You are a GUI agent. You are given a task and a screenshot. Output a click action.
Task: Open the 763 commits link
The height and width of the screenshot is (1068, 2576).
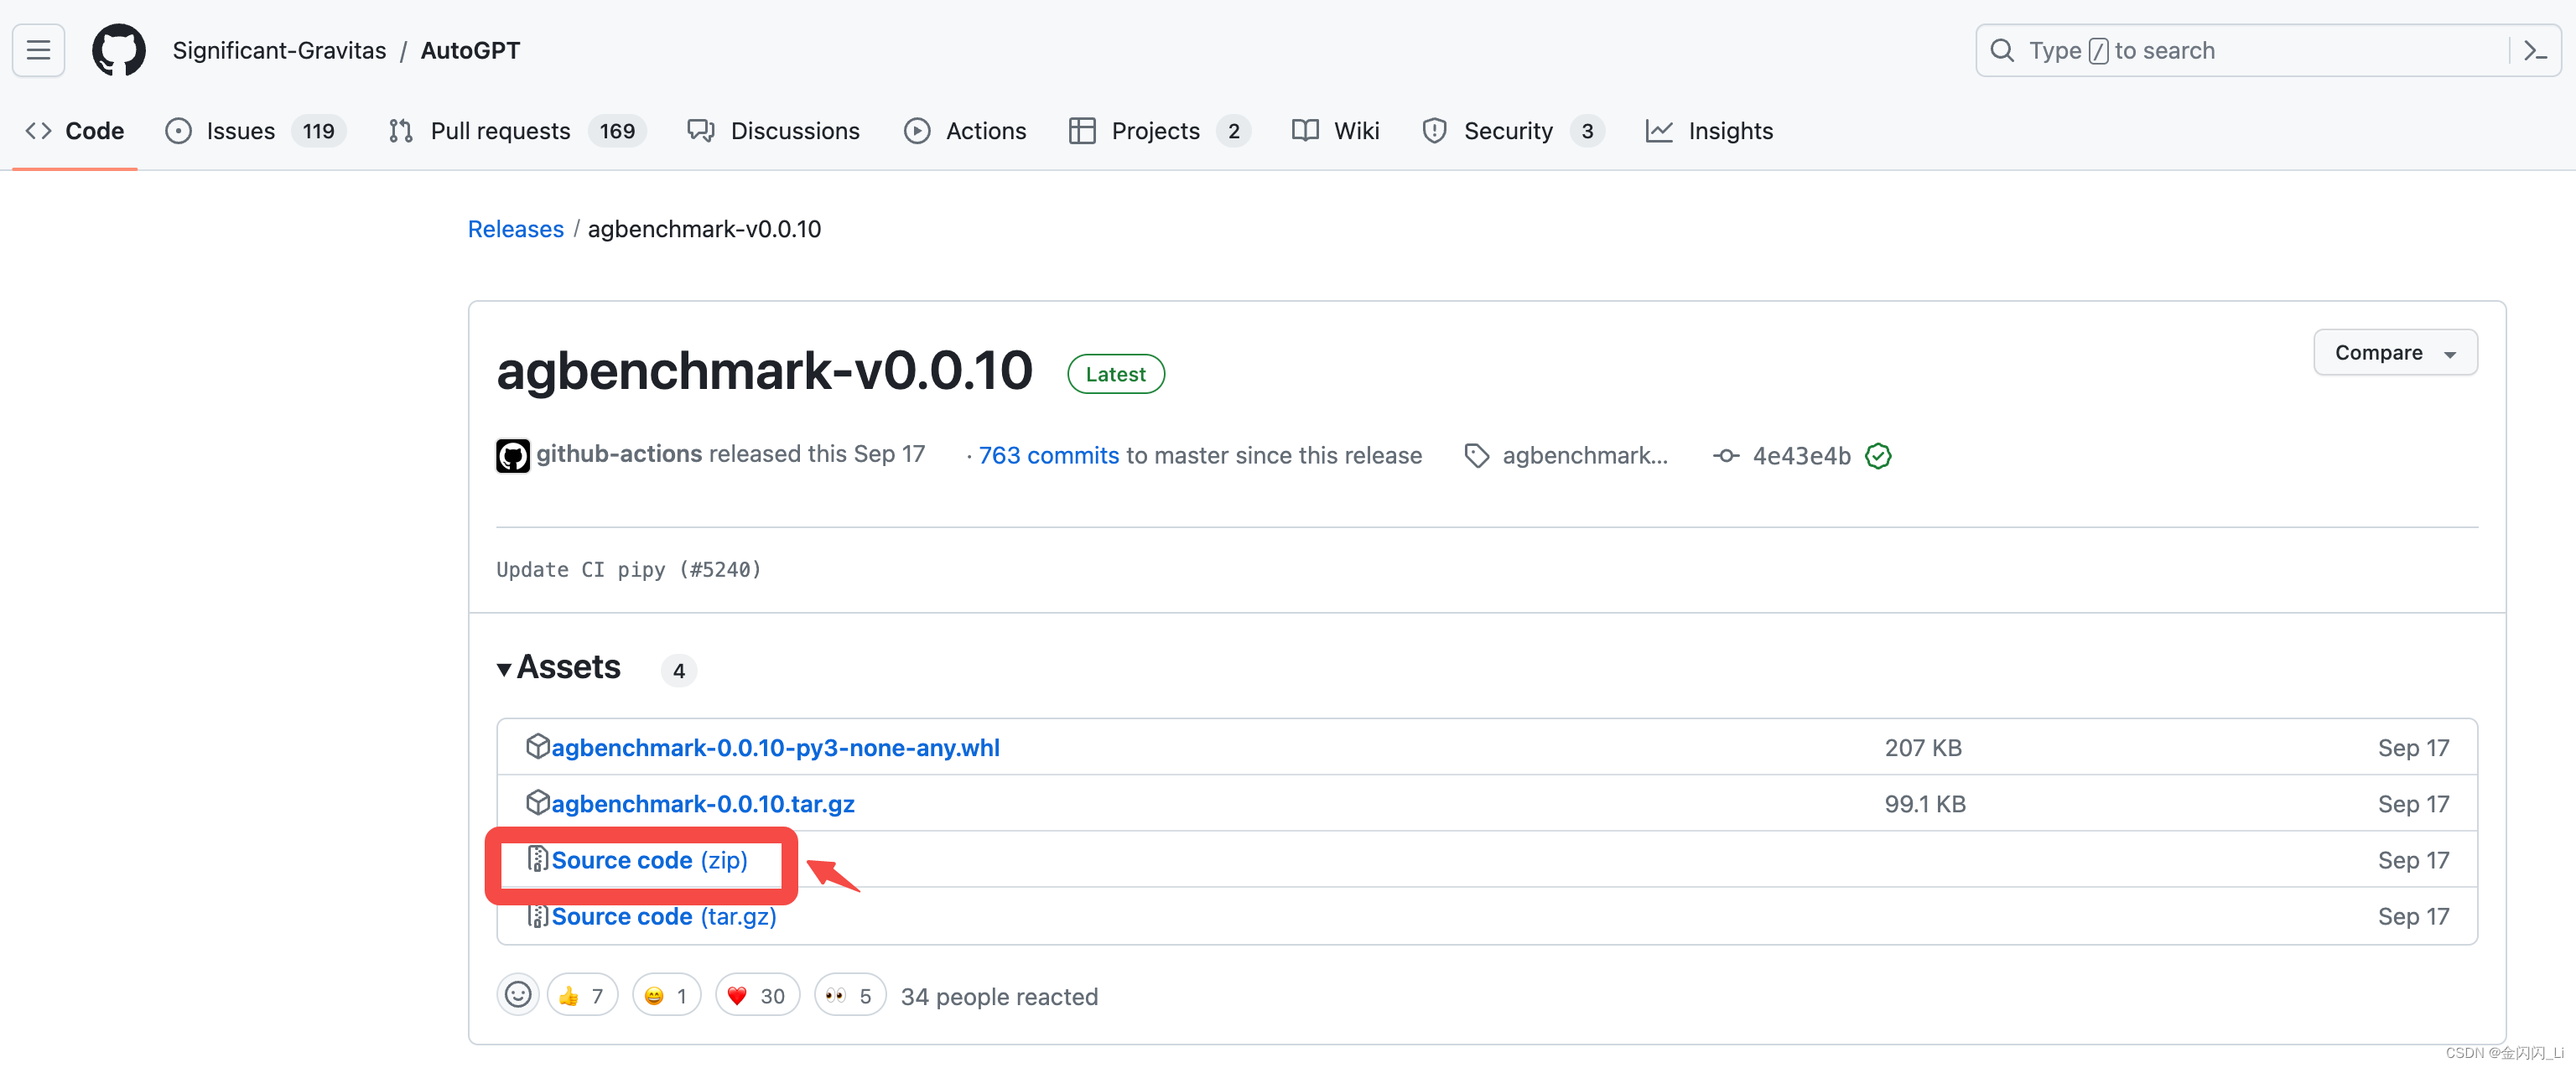pos(1048,456)
